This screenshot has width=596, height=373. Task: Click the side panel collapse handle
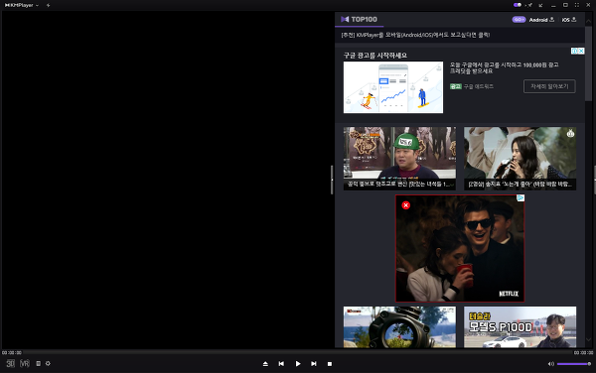[332, 180]
